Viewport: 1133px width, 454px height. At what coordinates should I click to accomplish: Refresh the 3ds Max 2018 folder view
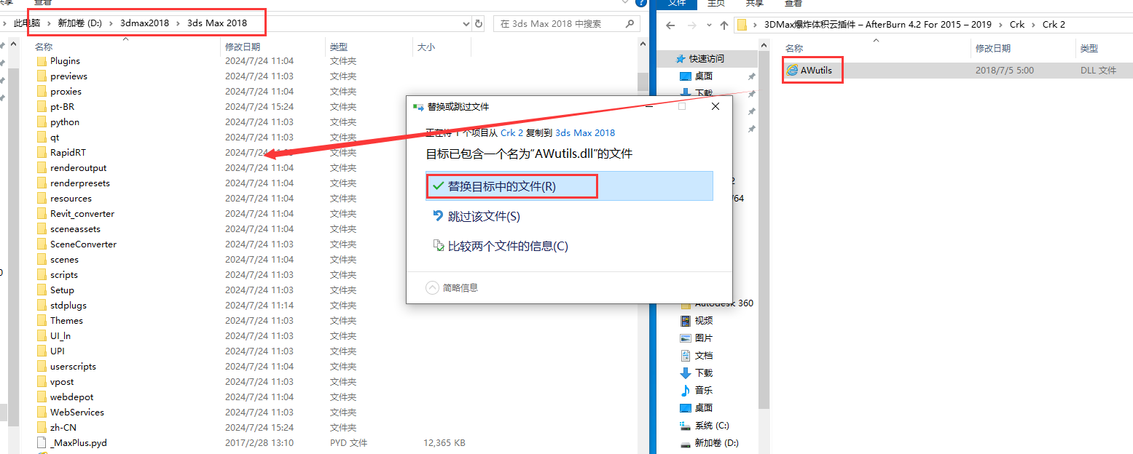coord(479,24)
